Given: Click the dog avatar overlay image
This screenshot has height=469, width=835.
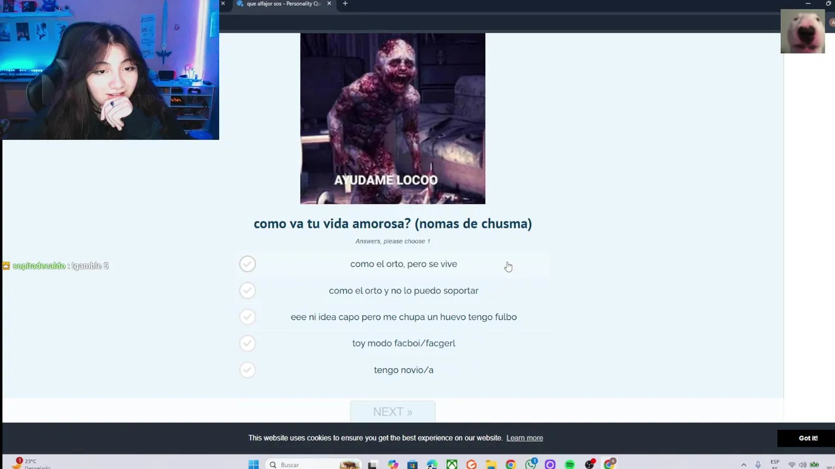Looking at the screenshot, I should [x=802, y=31].
